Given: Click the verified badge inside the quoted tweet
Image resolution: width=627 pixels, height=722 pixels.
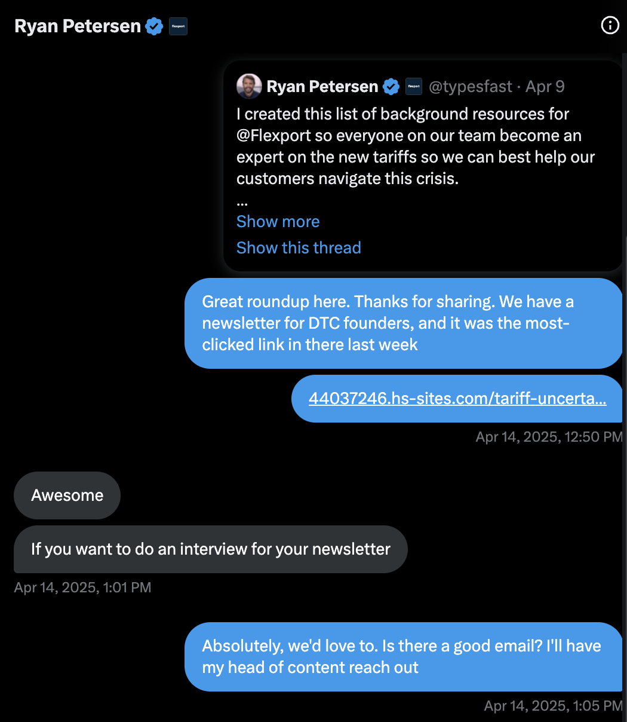Looking at the screenshot, I should point(391,87).
